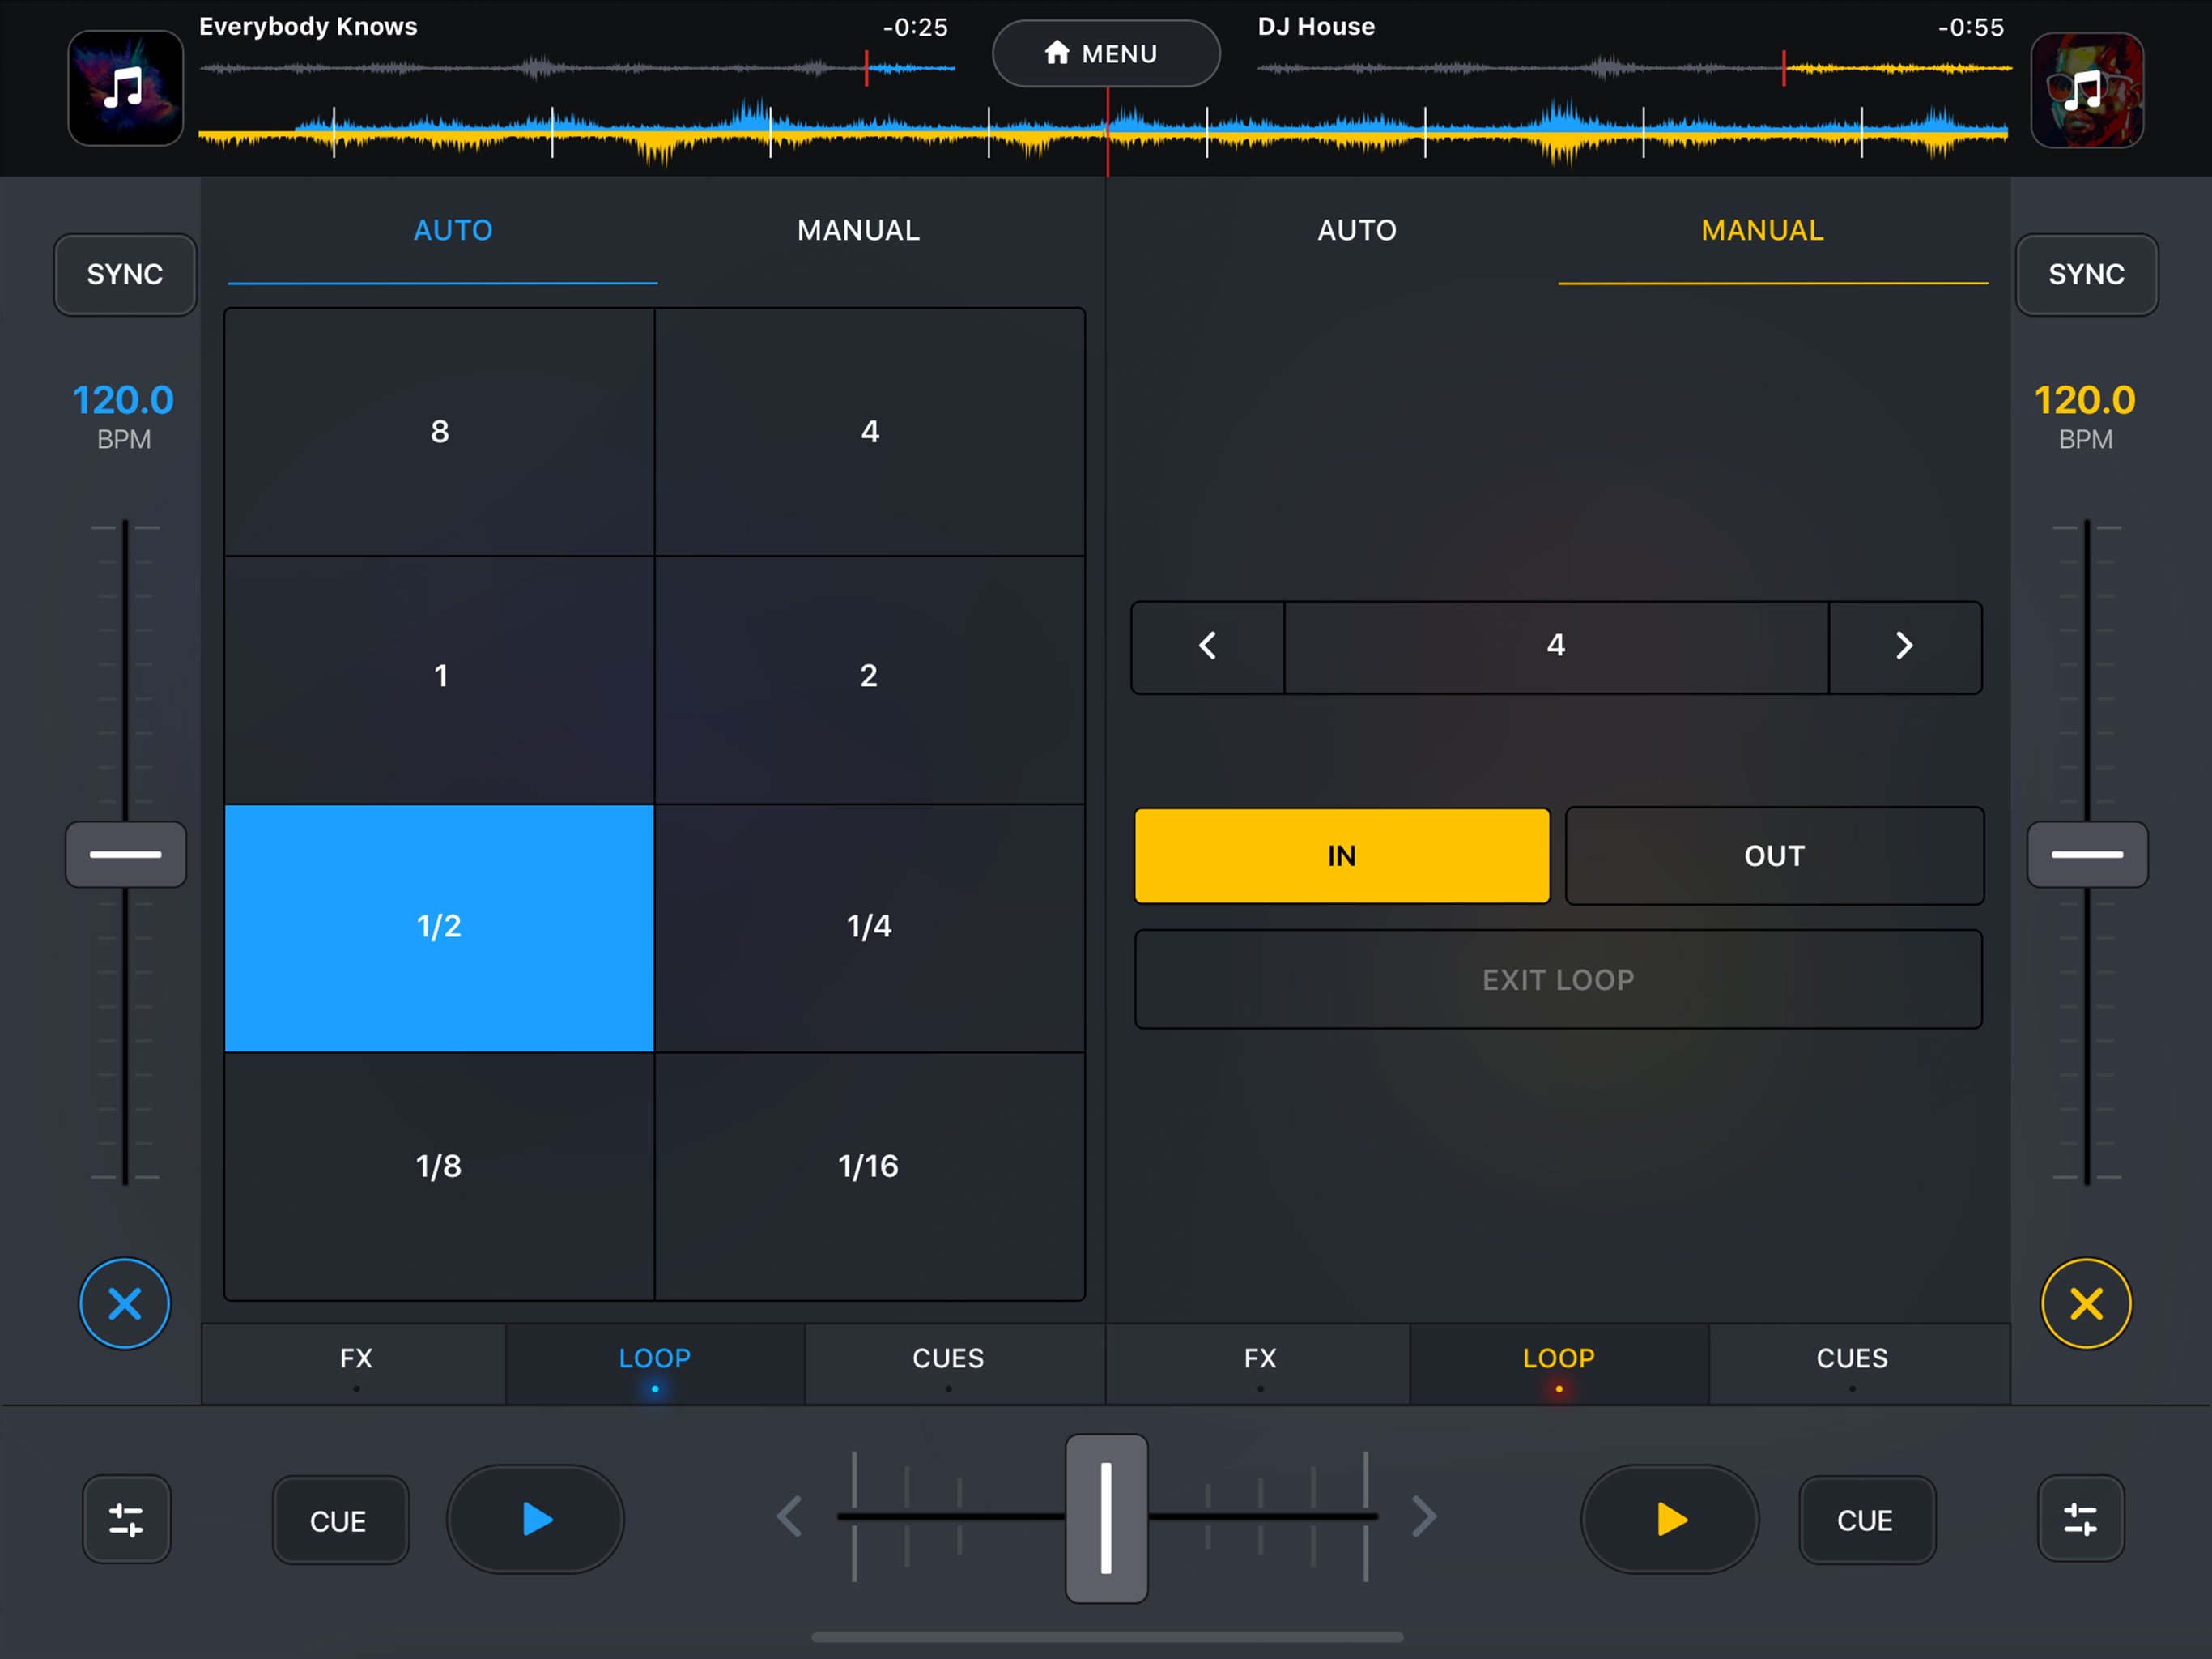Screen dimensions: 2212x1659
Task: Switch left deck to MANUAL loop tab
Action: coord(858,231)
